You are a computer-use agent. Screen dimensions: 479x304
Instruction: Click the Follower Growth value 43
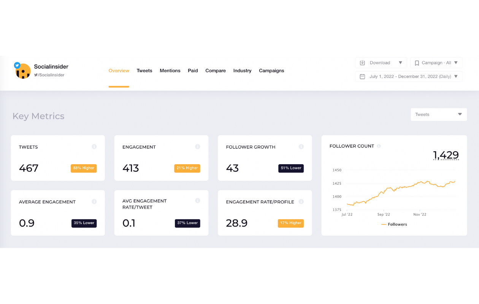tap(232, 168)
